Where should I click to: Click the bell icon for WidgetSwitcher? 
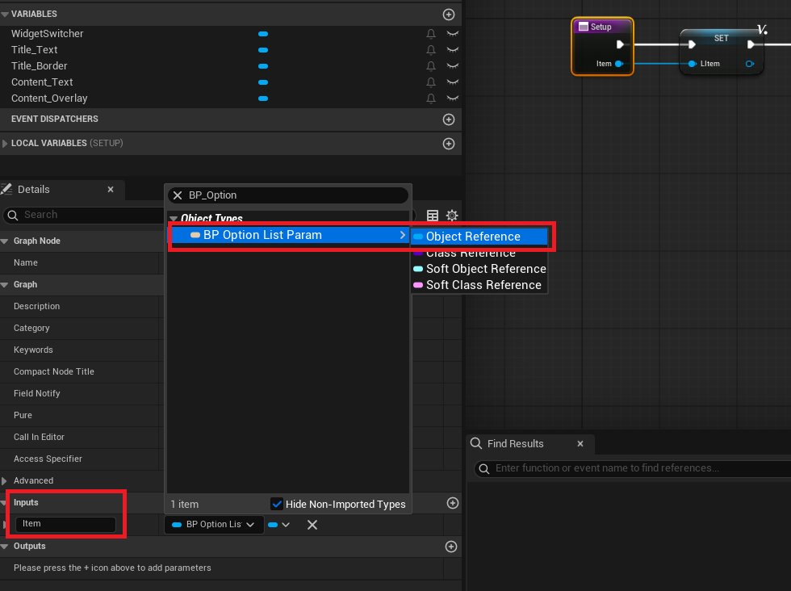coord(431,34)
